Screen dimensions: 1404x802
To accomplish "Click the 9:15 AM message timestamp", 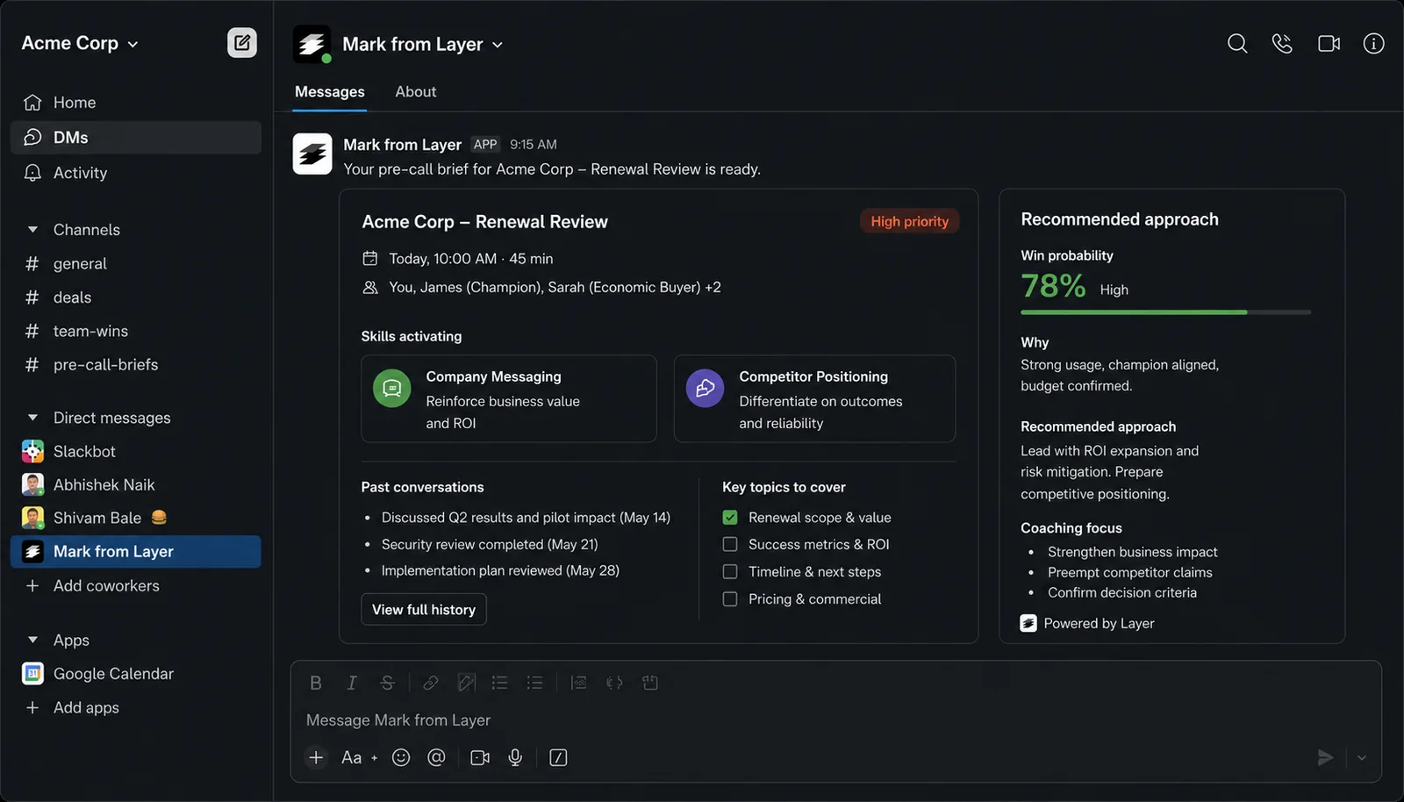I will [533, 145].
